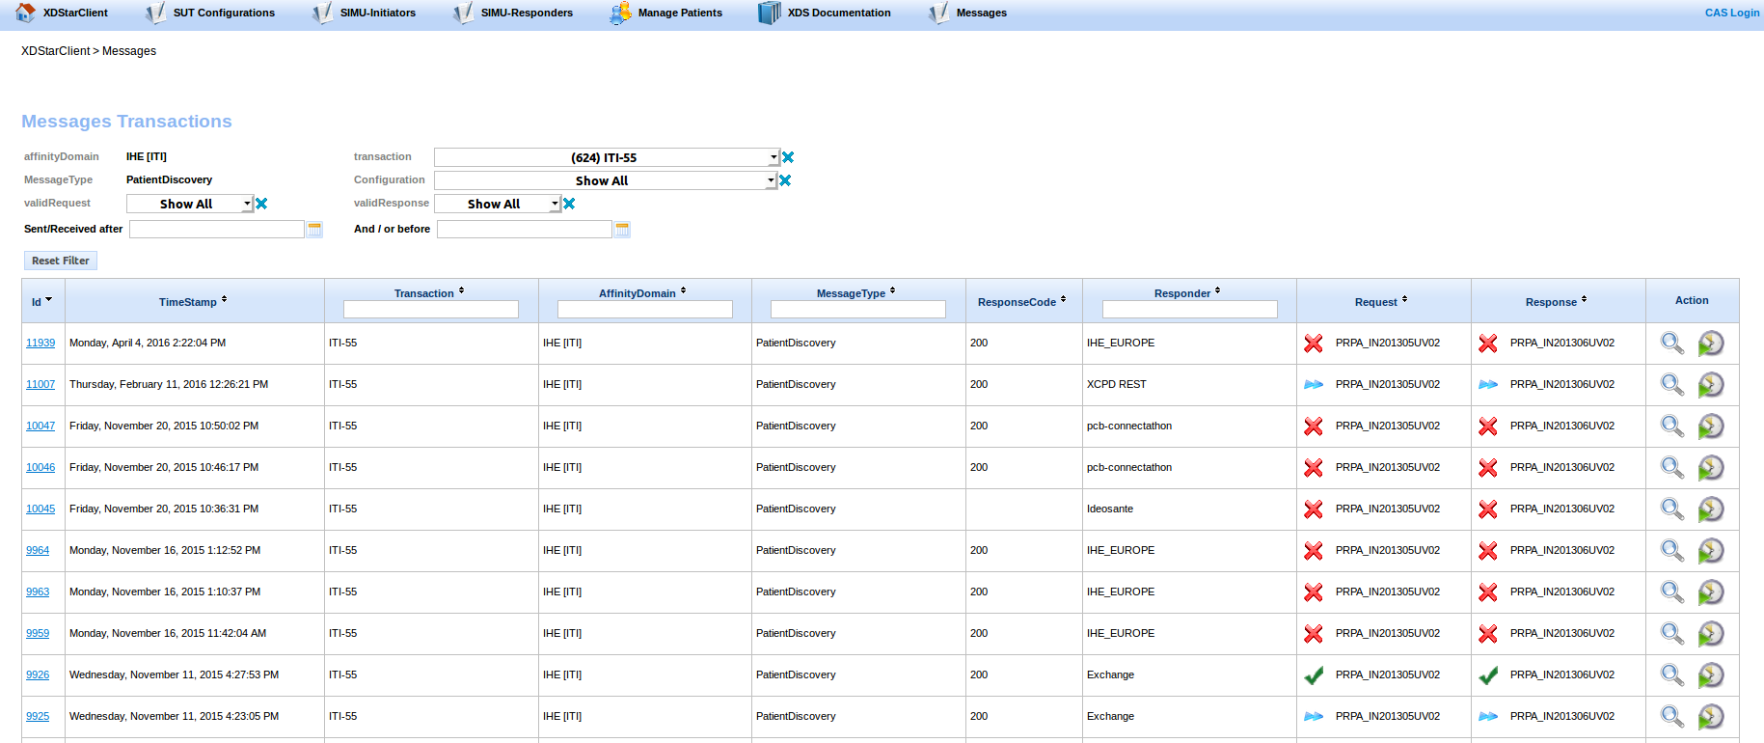Click the Responder column filter field

[x=1190, y=309]
